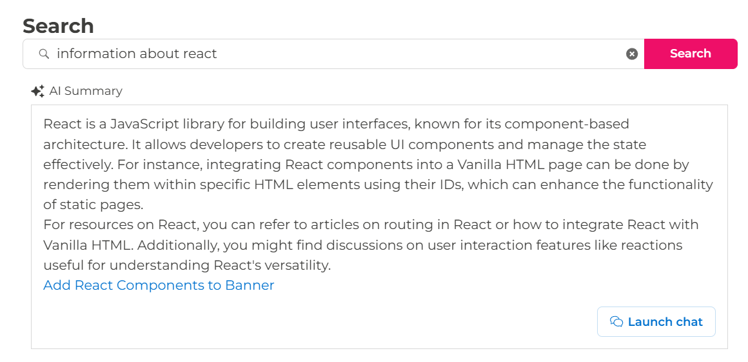Image resolution: width=748 pixels, height=362 pixels.
Task: Clear the search query with the X icon
Action: [632, 54]
